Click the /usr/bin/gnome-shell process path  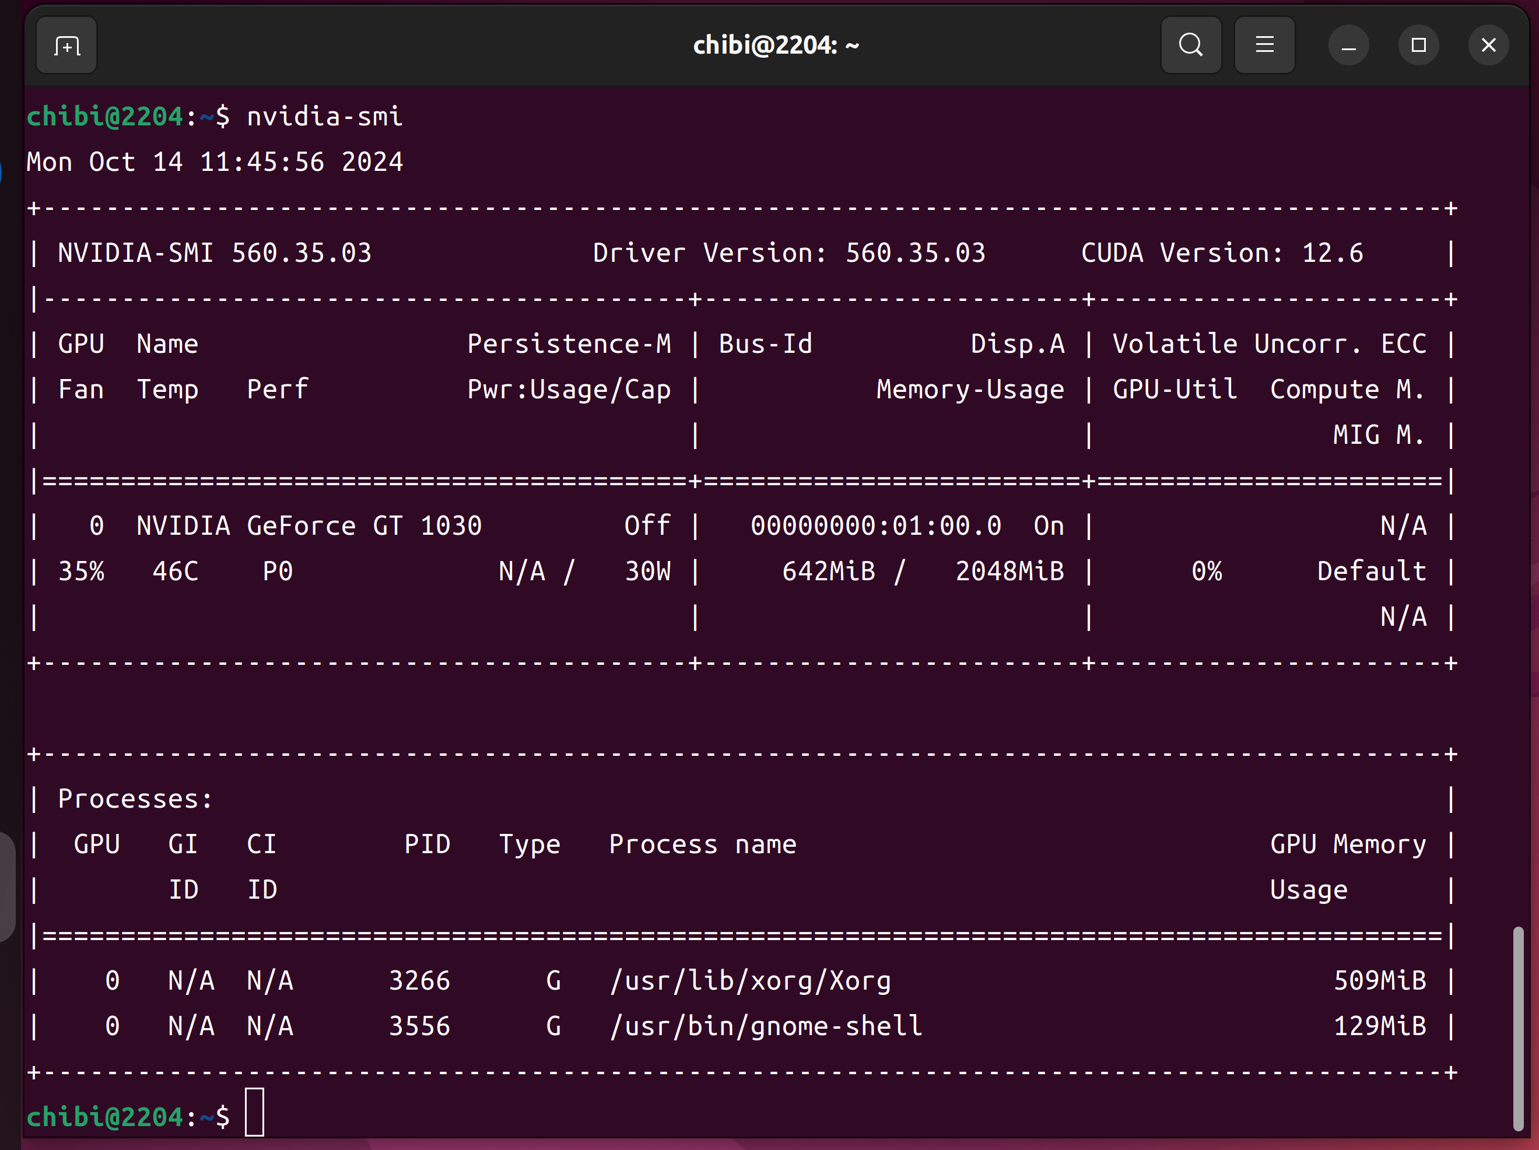tap(766, 1026)
